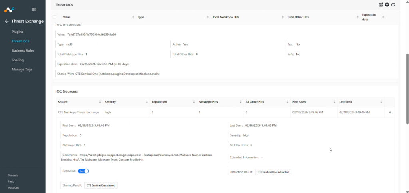The width and height of the screenshot is (409, 193).
Task: Open Account link
Action: (13, 187)
